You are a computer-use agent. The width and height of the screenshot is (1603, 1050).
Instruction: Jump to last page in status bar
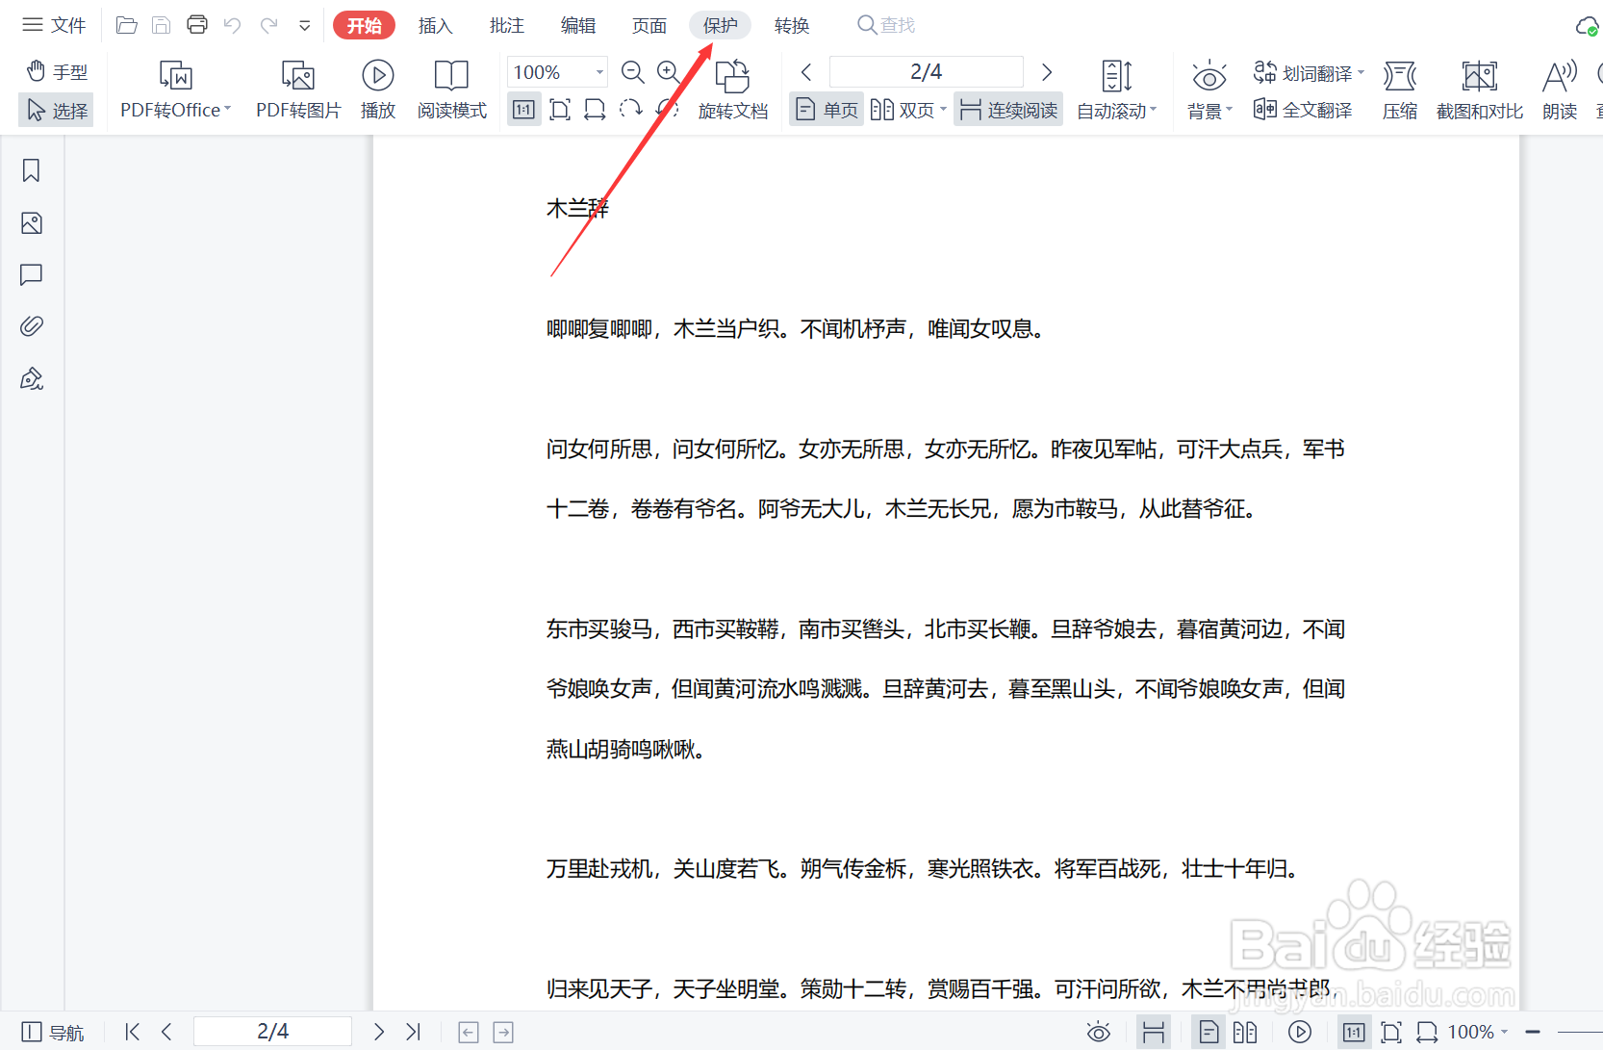pos(413,1032)
